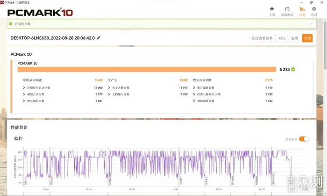Open the Benchmarks (基准测试) tab
The width and height of the screenshot is (327, 196).
click(287, 12)
